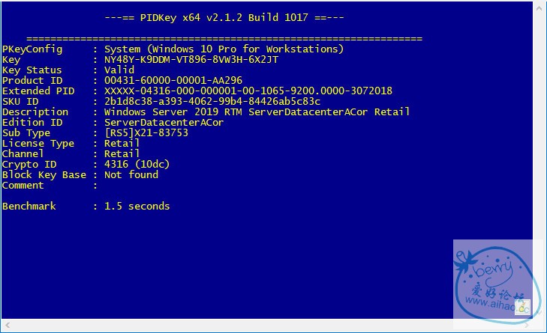Click the Benchmark value 1.5 seconds
The image size is (547, 333).
[x=137, y=207]
